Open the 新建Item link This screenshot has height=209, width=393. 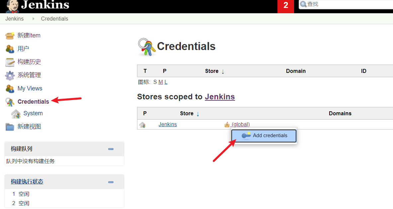(29, 35)
